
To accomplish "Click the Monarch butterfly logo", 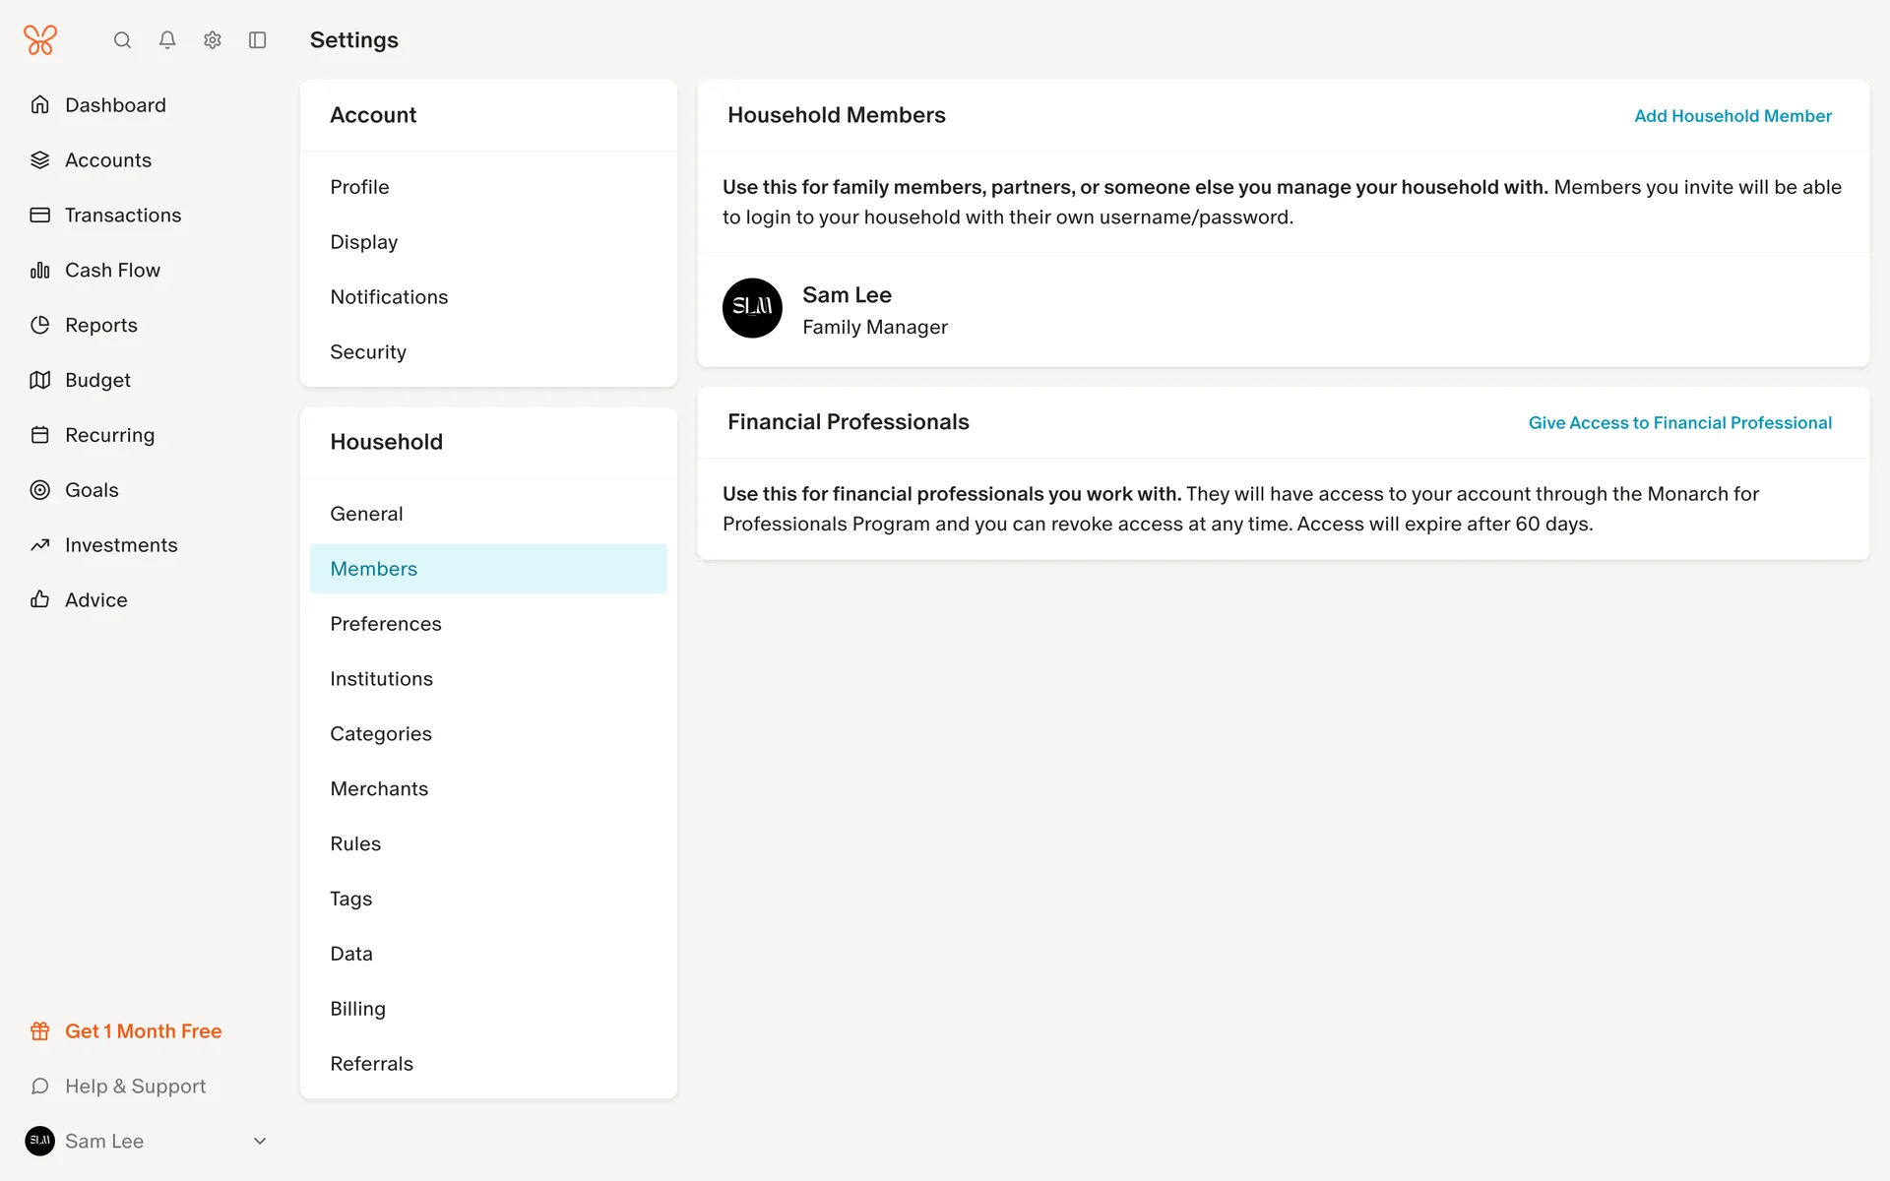I will click(40, 40).
